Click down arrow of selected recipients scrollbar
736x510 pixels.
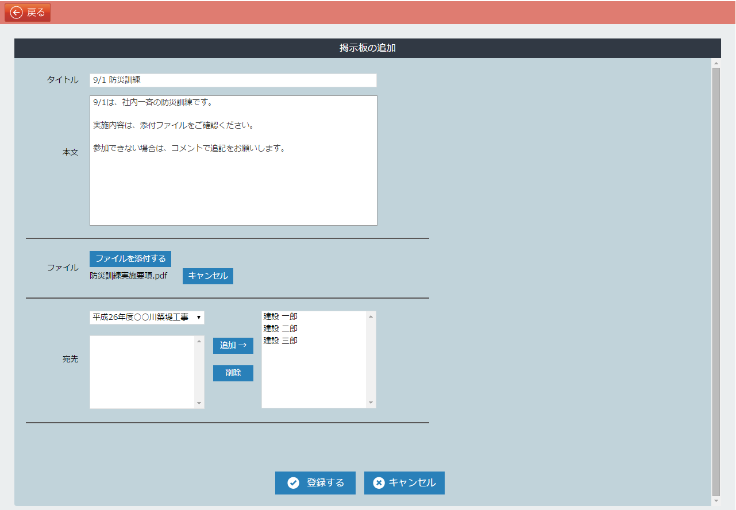click(371, 403)
